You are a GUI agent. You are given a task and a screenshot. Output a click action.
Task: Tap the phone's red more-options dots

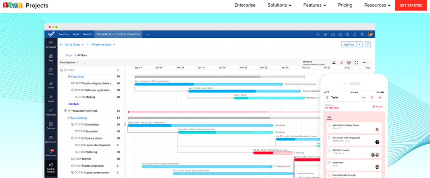click(364, 97)
